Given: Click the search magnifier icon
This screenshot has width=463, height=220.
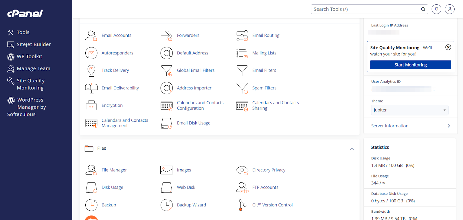Looking at the screenshot, I should click(x=423, y=9).
